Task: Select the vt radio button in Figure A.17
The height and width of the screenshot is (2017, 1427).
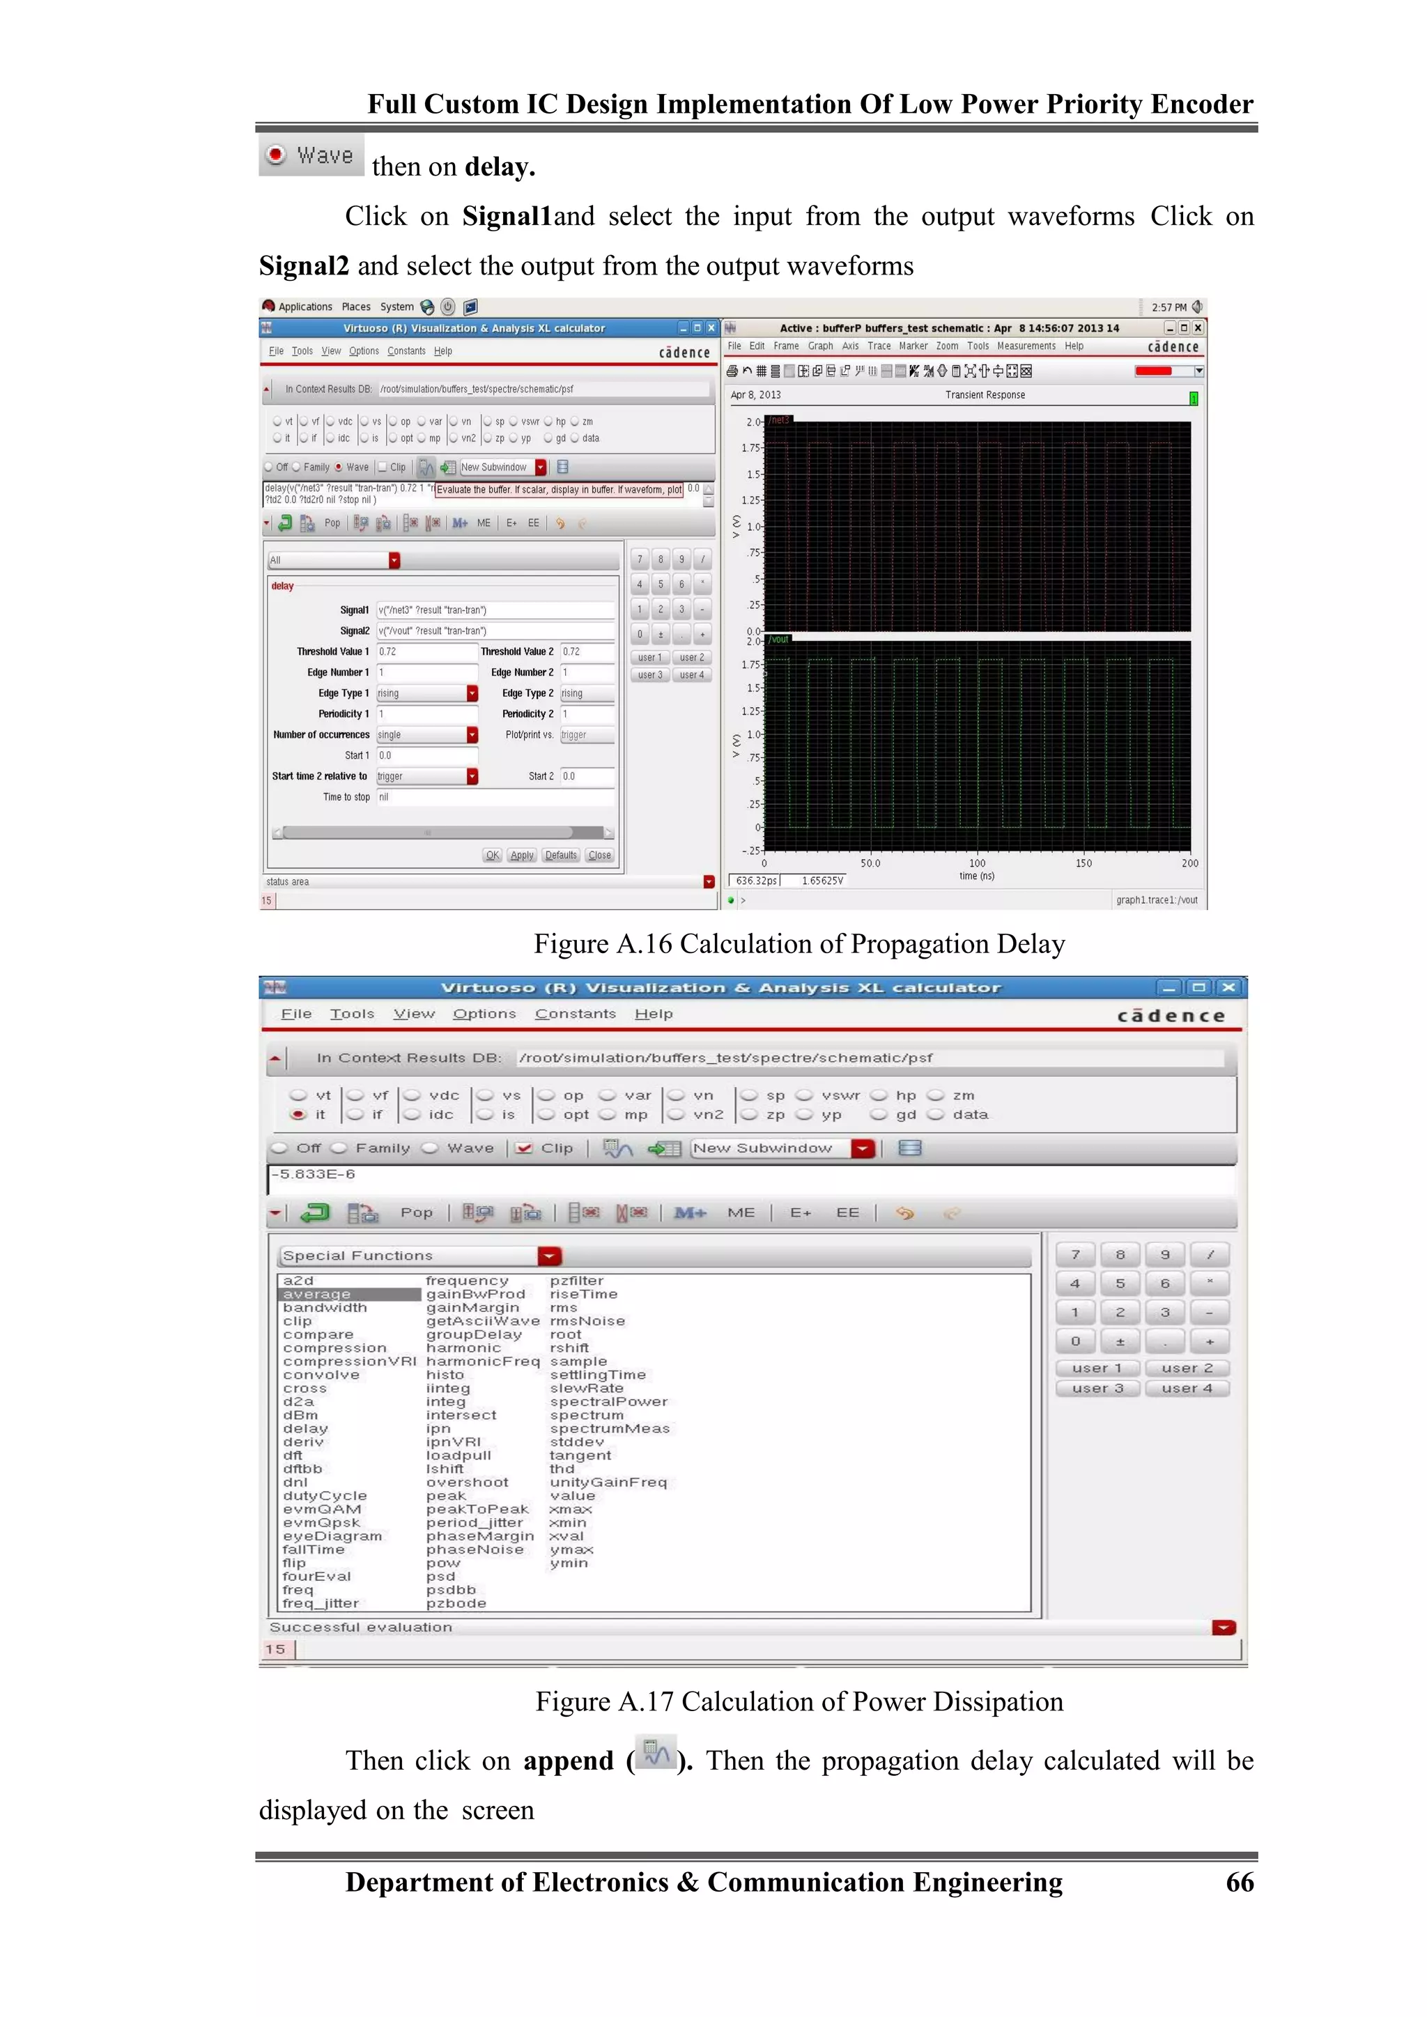Action: pyautogui.click(x=298, y=1095)
